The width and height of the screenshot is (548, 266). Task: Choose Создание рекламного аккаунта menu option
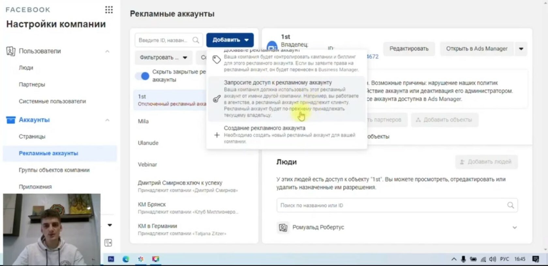(264, 128)
